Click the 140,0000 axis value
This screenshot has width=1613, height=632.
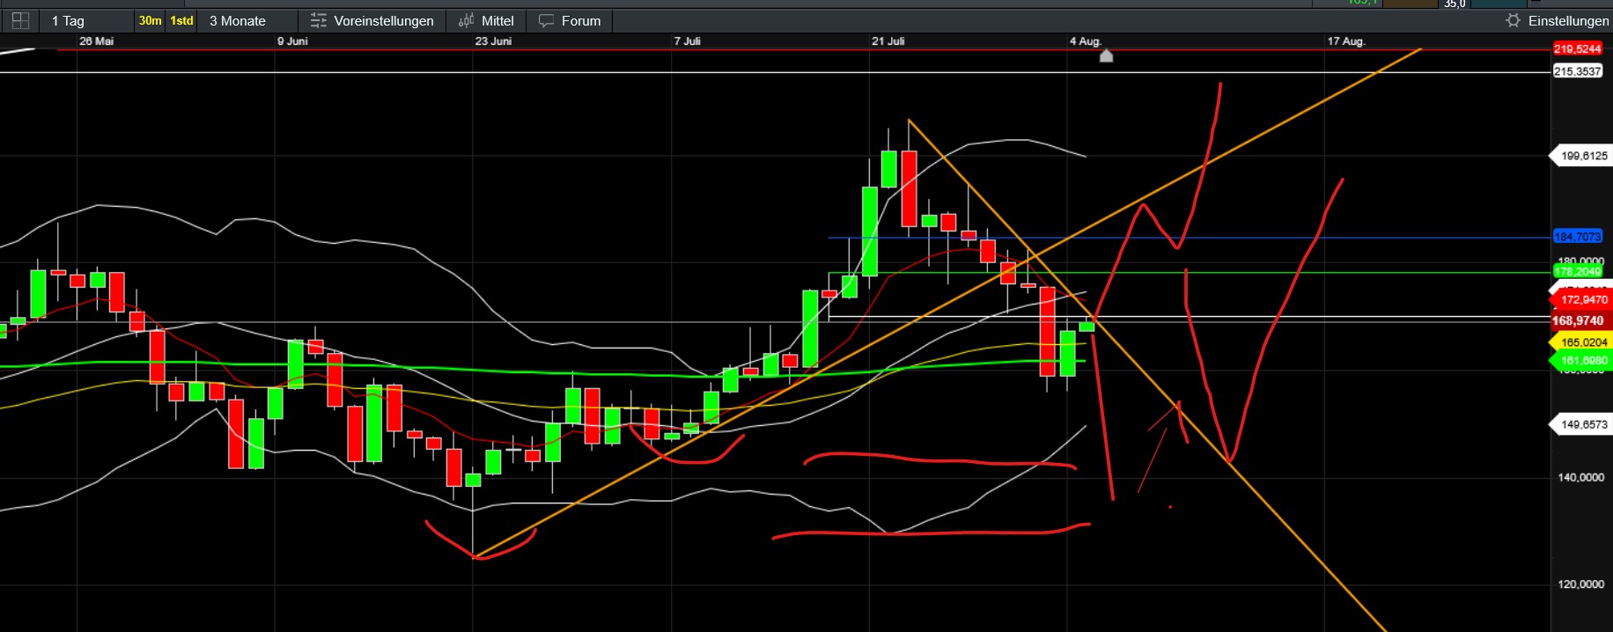(1581, 477)
